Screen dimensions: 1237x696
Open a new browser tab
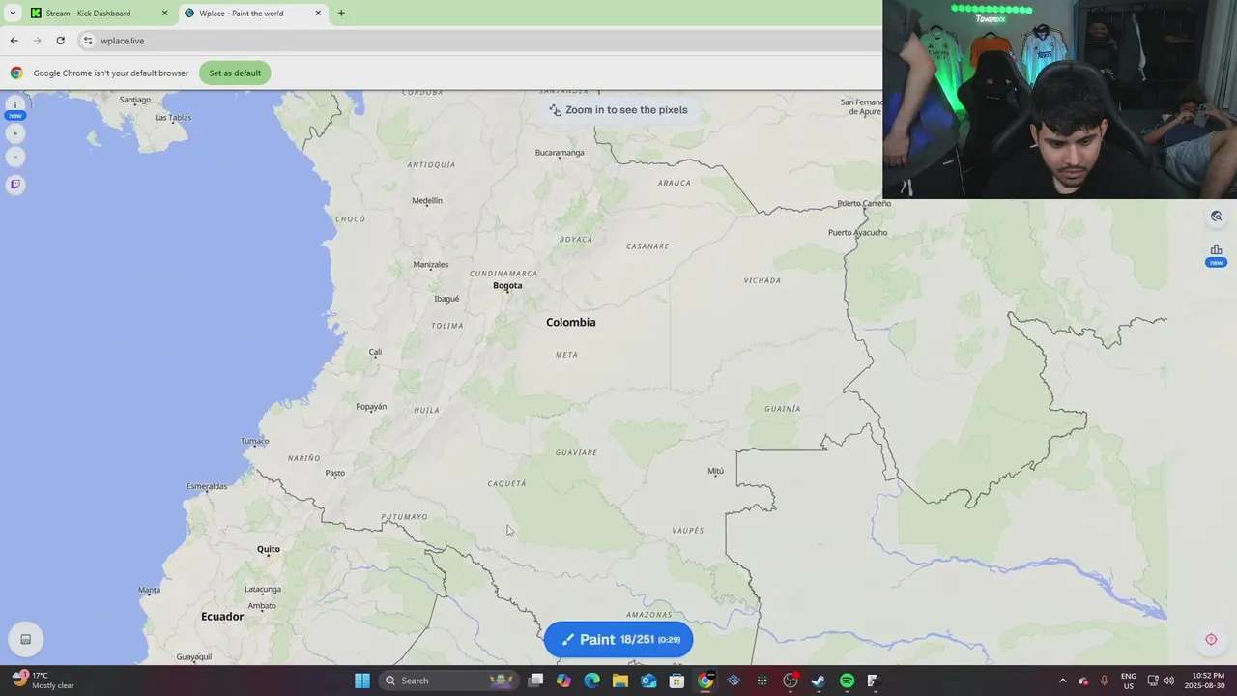(341, 14)
